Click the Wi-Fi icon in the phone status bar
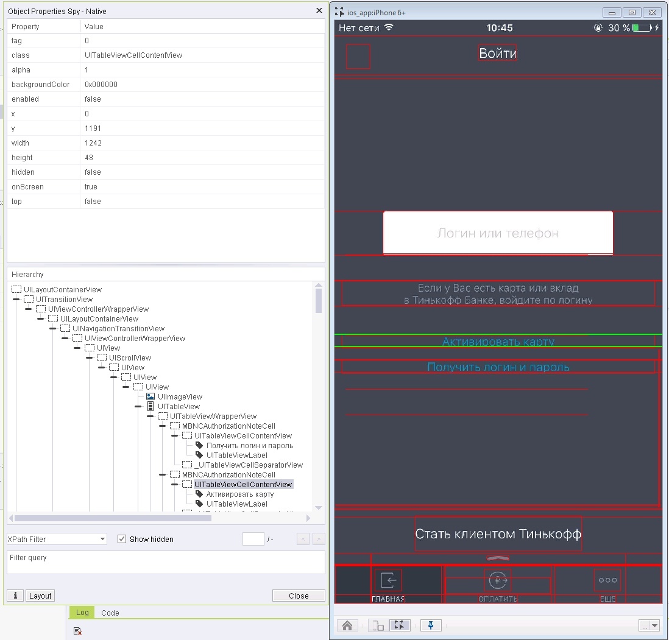This screenshot has width=669, height=640. pyautogui.click(x=389, y=28)
